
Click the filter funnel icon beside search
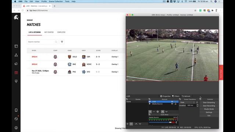[62, 42]
